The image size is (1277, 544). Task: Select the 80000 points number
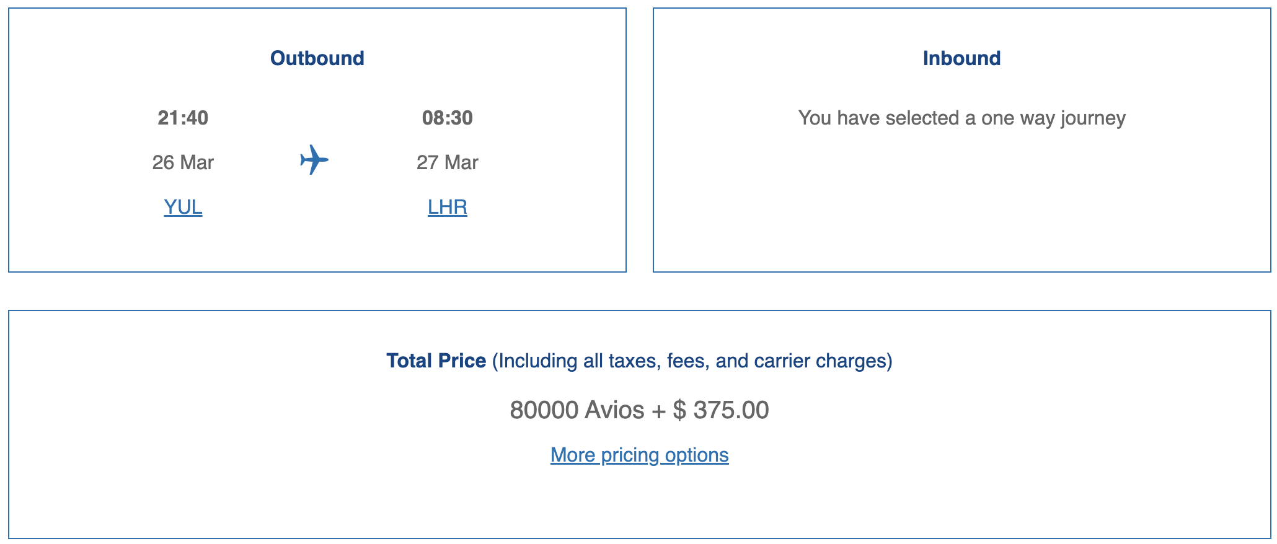pos(544,410)
